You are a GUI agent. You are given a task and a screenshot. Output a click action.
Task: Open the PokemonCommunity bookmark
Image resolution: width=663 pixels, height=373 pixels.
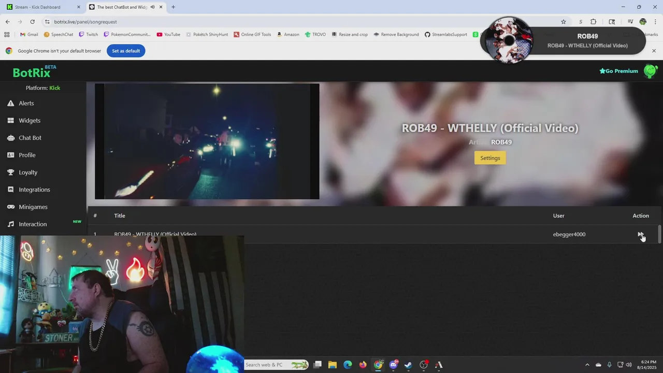(x=127, y=35)
